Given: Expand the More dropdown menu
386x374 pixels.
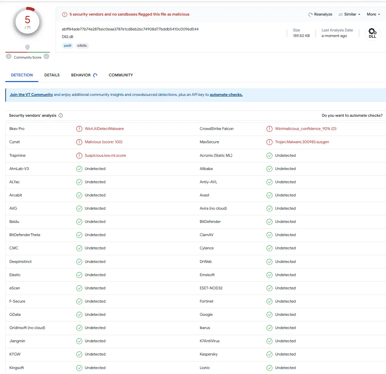Looking at the screenshot, I should tap(373, 15).
